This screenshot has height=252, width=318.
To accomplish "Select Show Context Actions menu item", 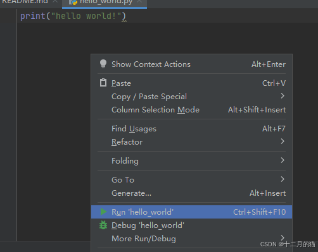I will 191,64.
